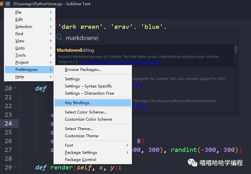
Task: Click line number 24 in gutter
Action: tap(8, 124)
